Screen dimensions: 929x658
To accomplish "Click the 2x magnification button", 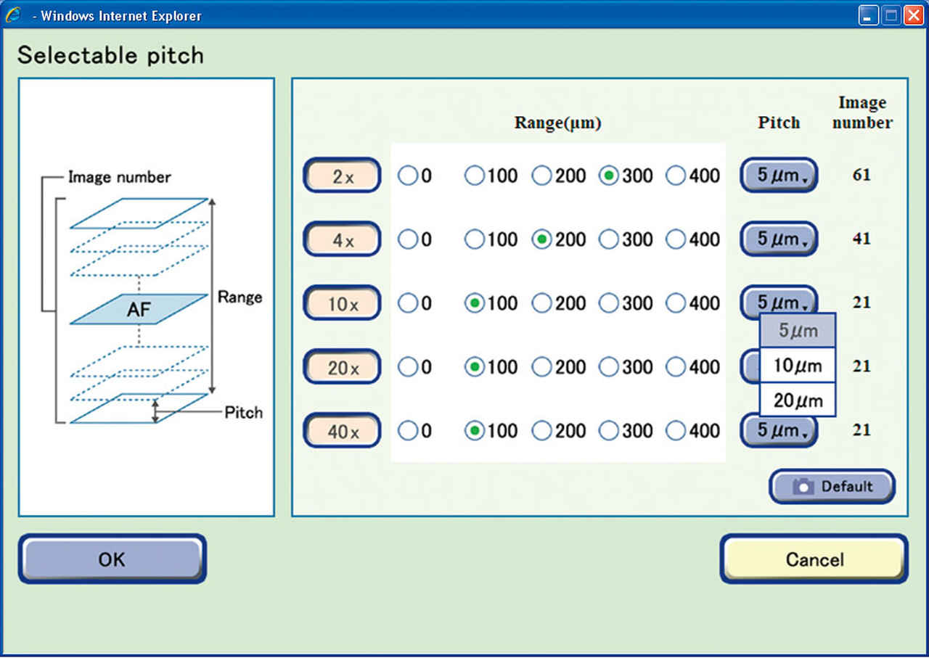I will tap(342, 176).
